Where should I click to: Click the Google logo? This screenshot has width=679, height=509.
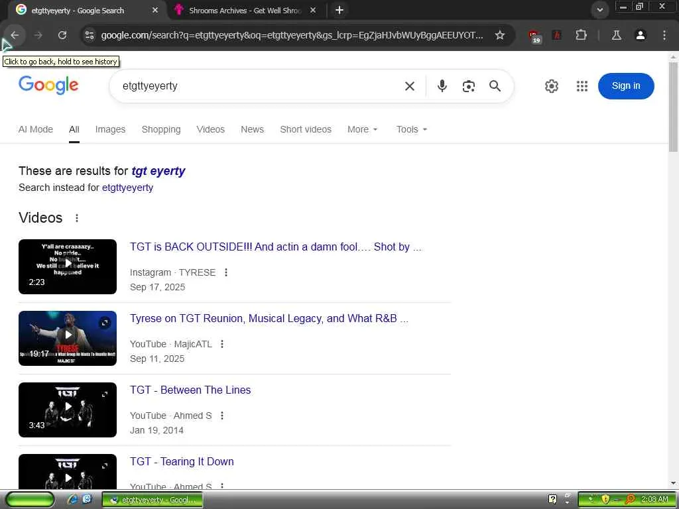[48, 85]
